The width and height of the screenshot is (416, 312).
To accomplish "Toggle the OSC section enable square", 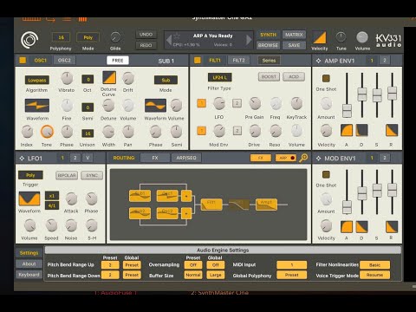I will click(23, 61).
